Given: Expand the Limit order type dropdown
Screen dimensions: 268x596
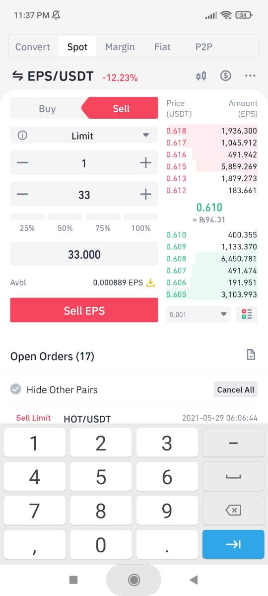Looking at the screenshot, I should pos(84,136).
